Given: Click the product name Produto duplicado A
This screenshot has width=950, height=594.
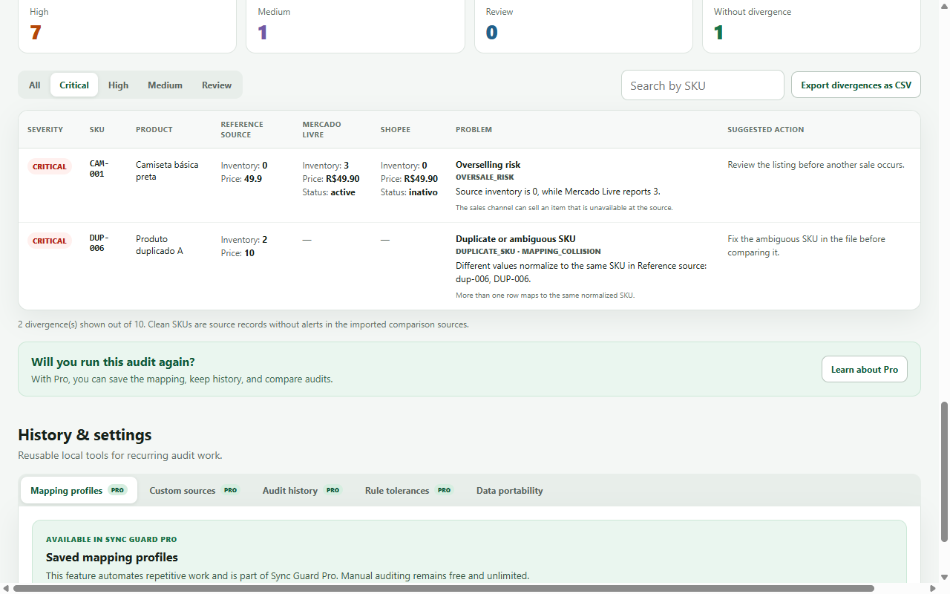Looking at the screenshot, I should [x=160, y=245].
